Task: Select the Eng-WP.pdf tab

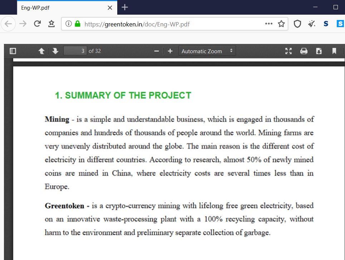Action: pos(67,8)
